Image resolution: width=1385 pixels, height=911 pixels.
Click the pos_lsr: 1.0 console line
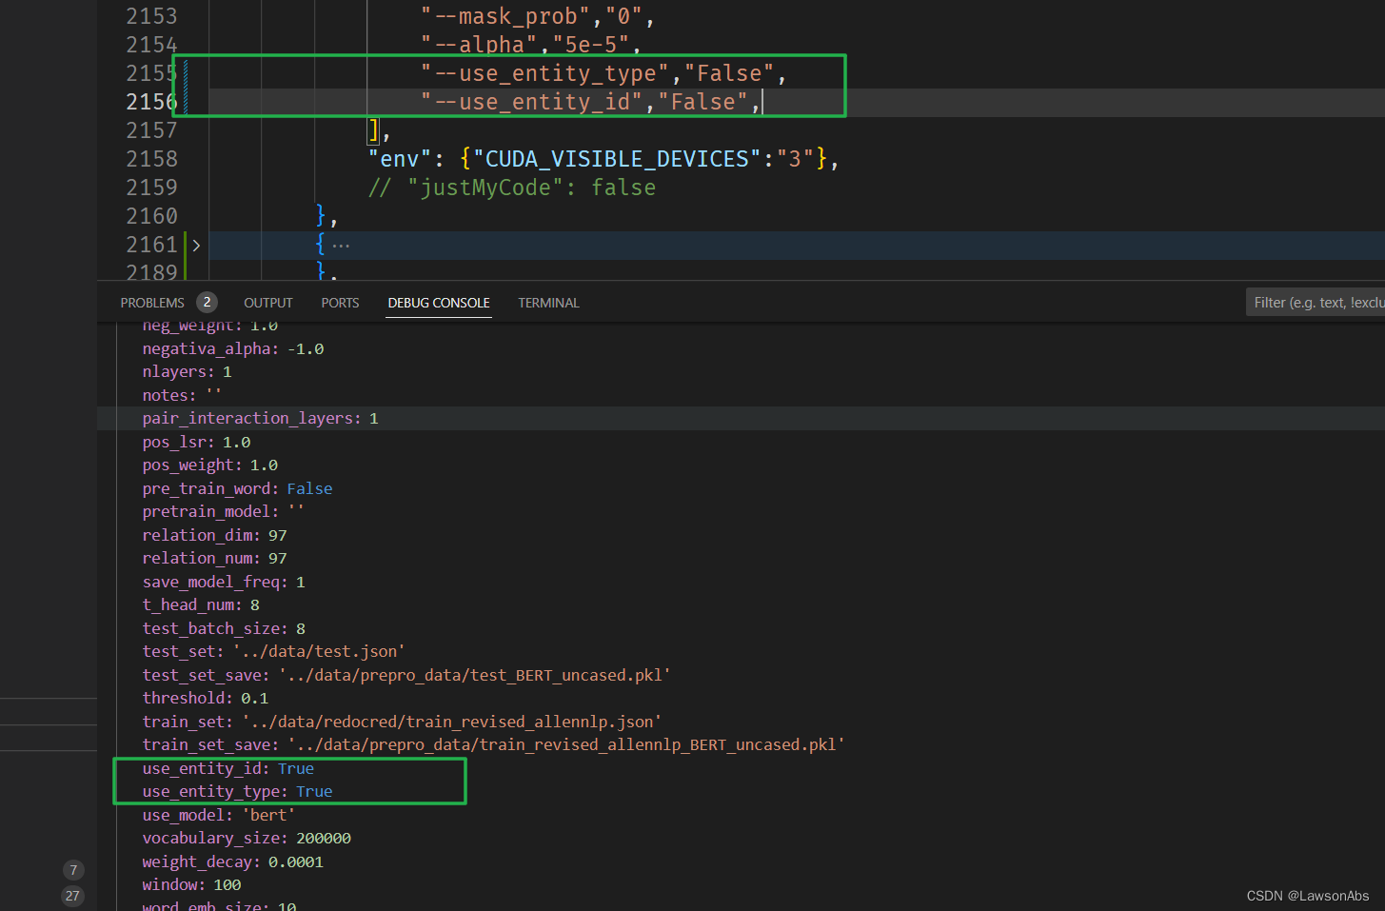coord(196,442)
